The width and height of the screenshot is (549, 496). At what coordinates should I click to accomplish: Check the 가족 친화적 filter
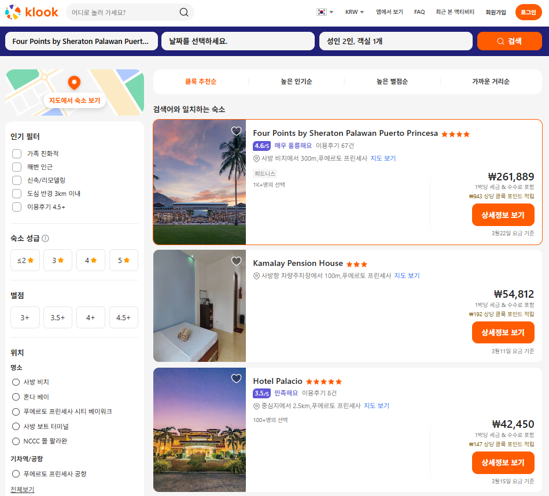[x=17, y=154]
